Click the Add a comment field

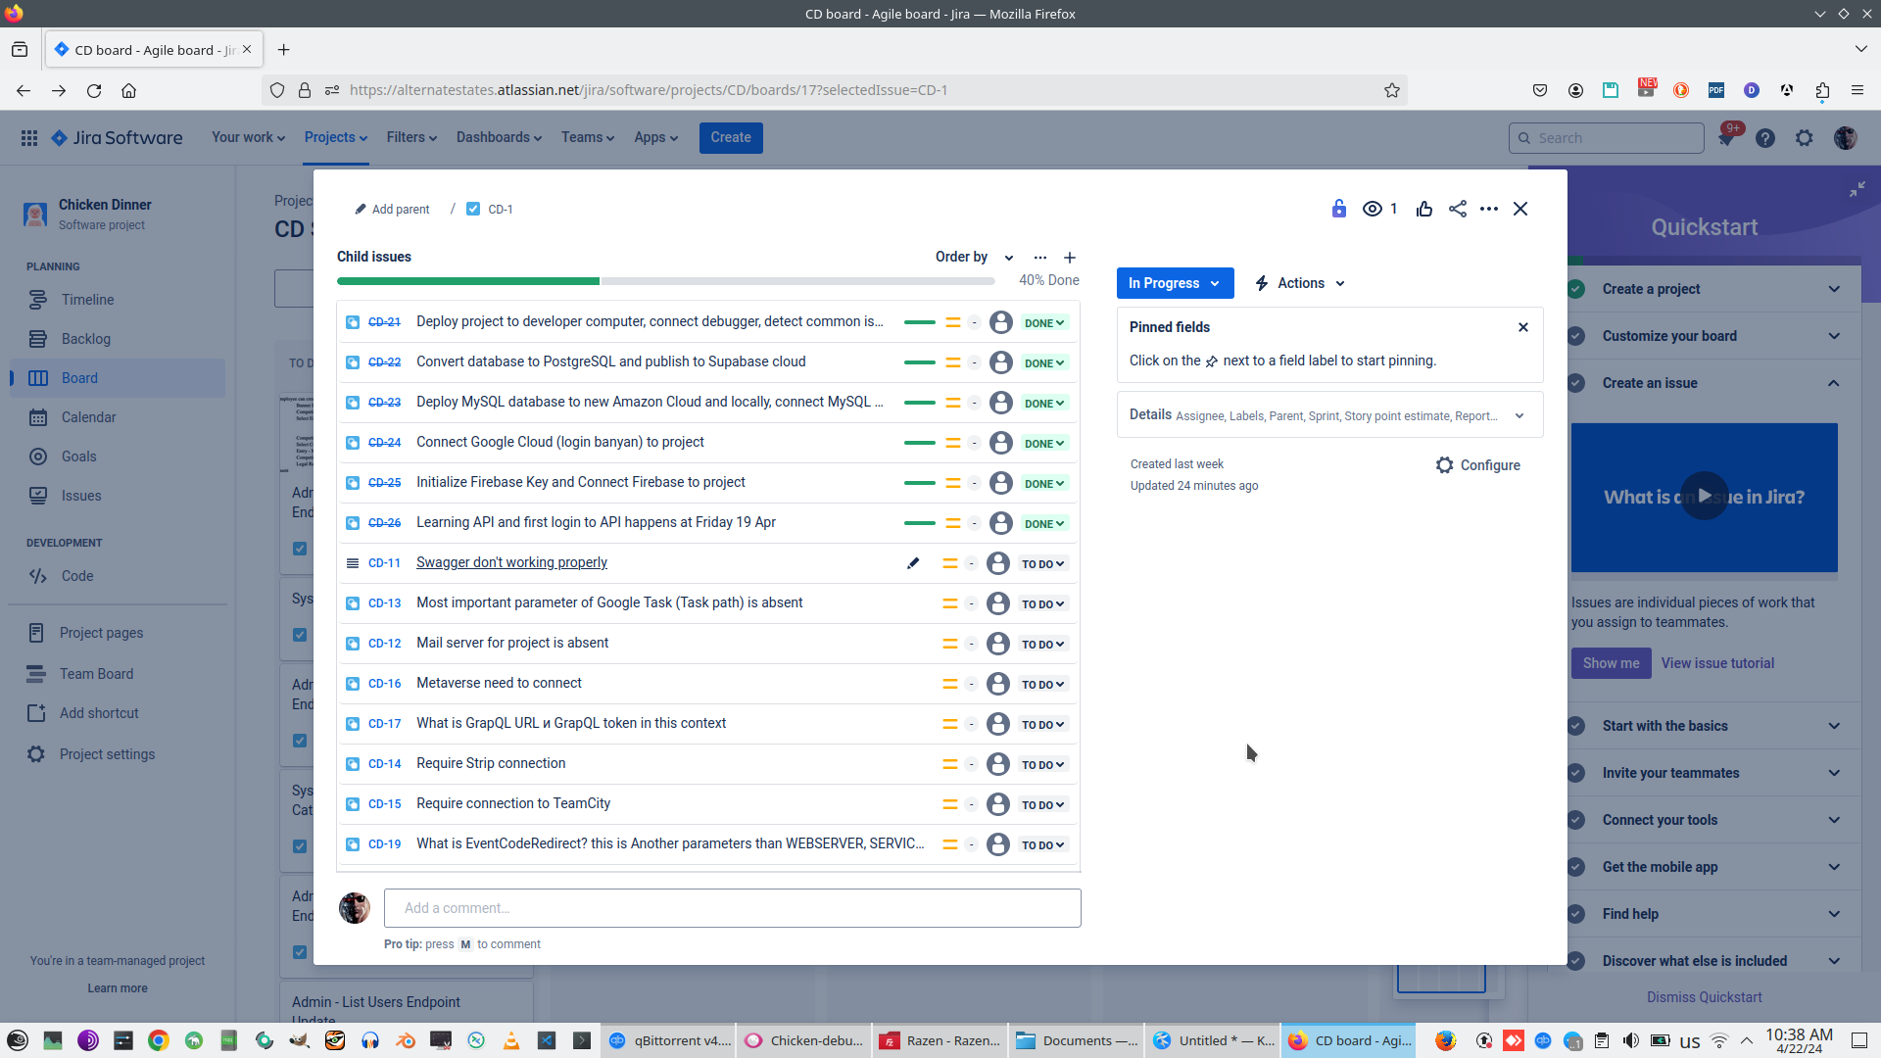point(732,908)
